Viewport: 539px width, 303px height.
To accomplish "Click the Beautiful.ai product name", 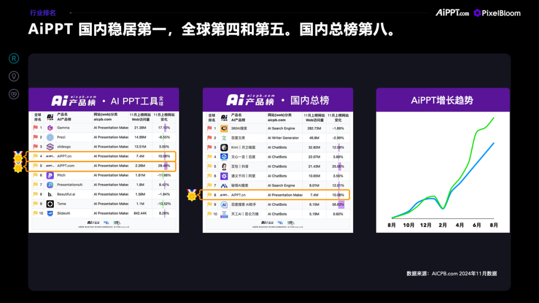I will [66, 194].
